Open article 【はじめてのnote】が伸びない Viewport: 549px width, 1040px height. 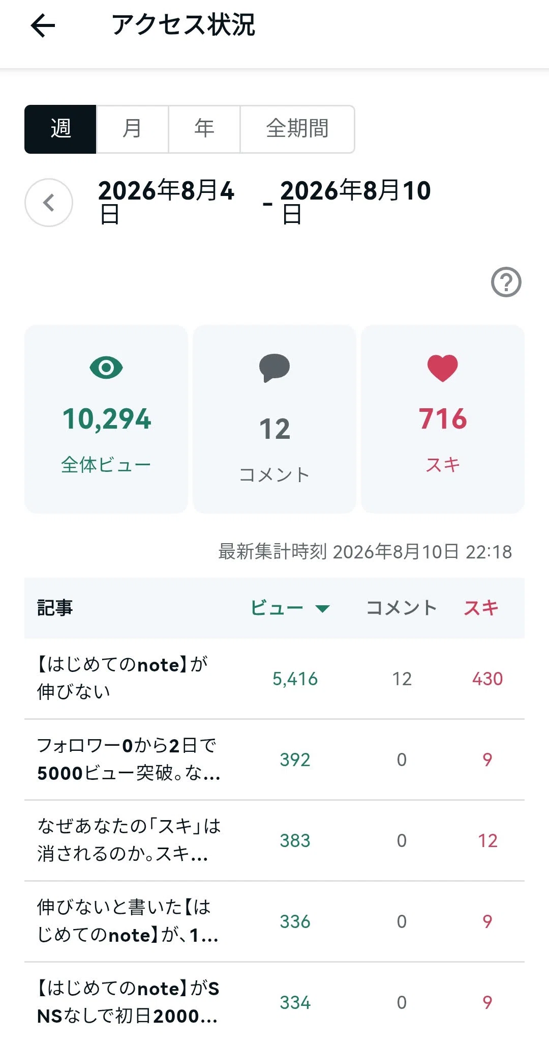point(274,679)
